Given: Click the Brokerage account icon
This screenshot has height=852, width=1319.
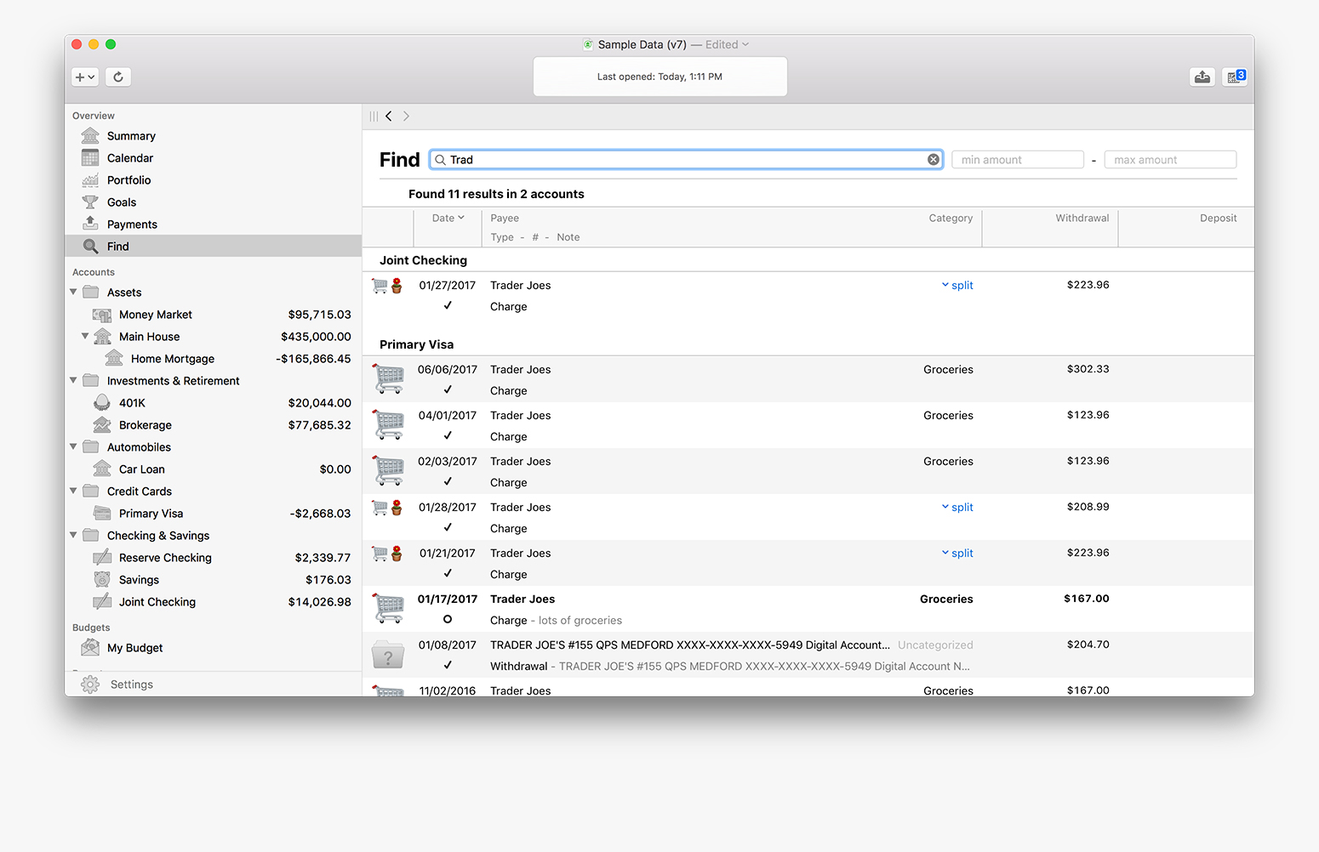Looking at the screenshot, I should click(102, 425).
